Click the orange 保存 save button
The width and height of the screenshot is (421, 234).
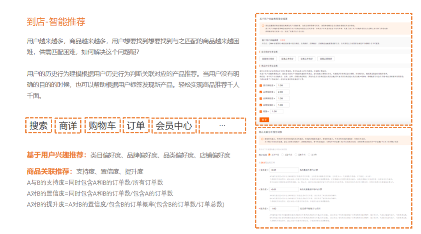click(x=264, y=119)
